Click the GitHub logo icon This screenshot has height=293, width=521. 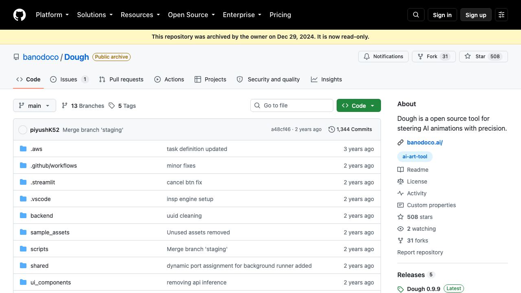pos(20,15)
